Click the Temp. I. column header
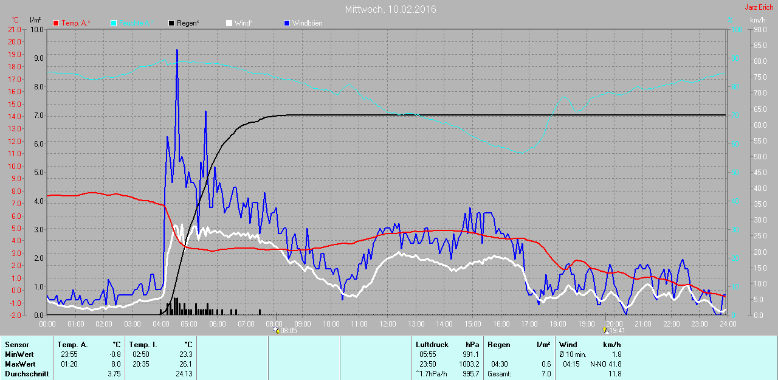The image size is (778, 380). (143, 345)
